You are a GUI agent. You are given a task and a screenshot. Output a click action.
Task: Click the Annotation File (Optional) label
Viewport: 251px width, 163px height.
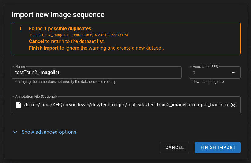click(x=36, y=97)
